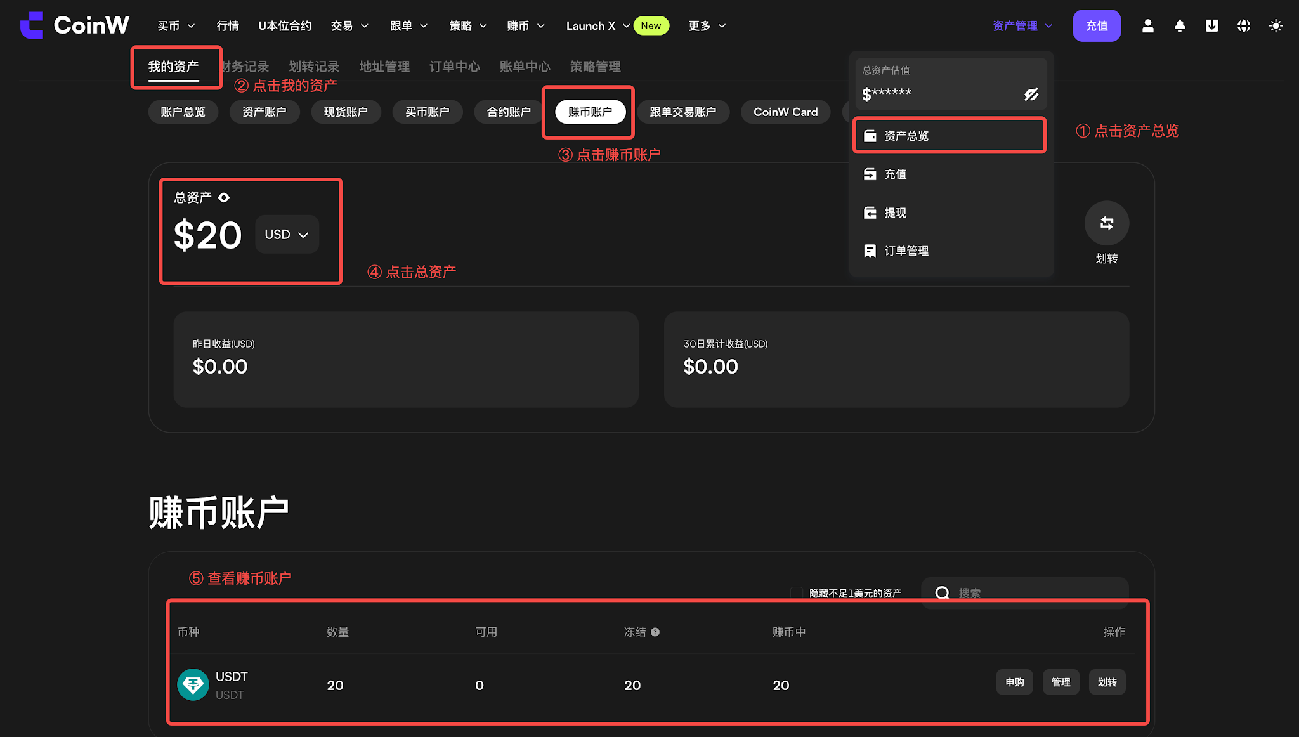Click the 30日累计收益(USD) card
Viewport: 1299px width, 737px height.
896,359
